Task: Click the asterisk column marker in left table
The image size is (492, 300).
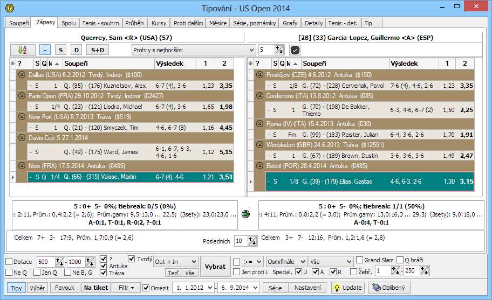Action: pos(12,64)
